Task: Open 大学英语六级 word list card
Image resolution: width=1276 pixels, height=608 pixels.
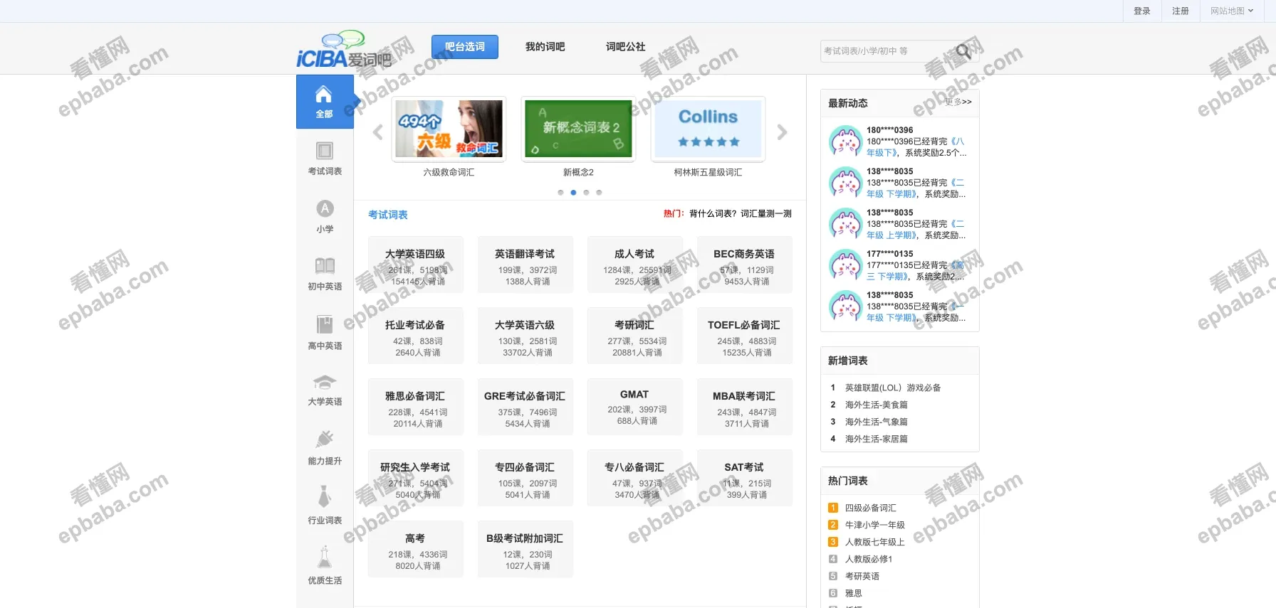Action: coord(525,336)
